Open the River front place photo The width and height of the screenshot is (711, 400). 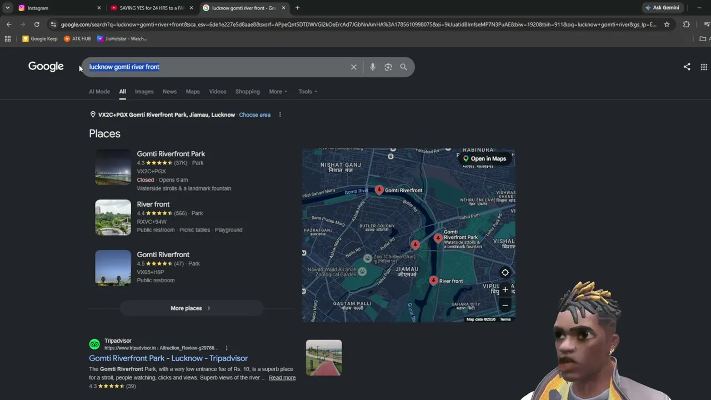[x=113, y=218]
